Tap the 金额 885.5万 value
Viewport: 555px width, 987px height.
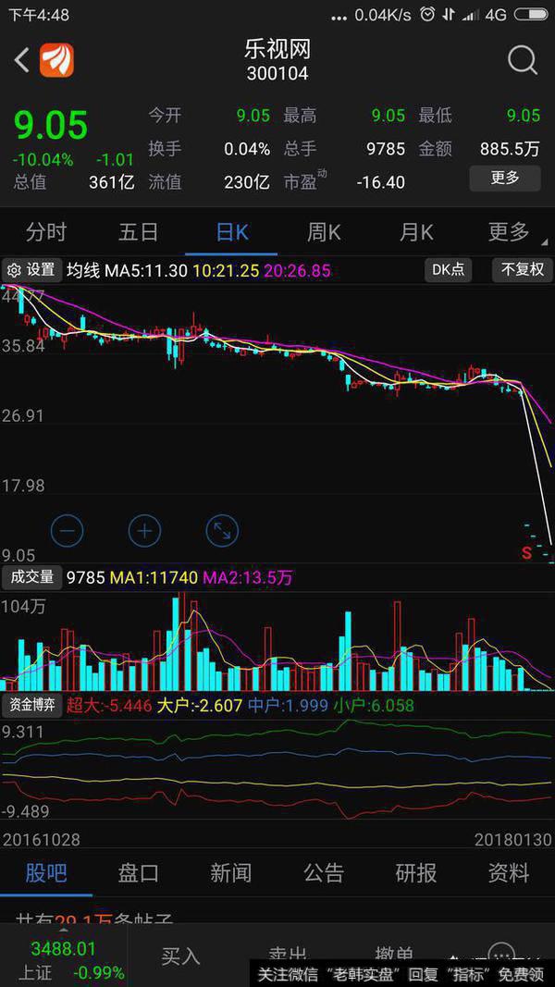510,149
